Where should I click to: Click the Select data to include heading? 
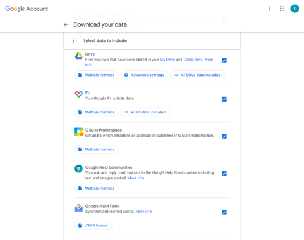point(105,41)
